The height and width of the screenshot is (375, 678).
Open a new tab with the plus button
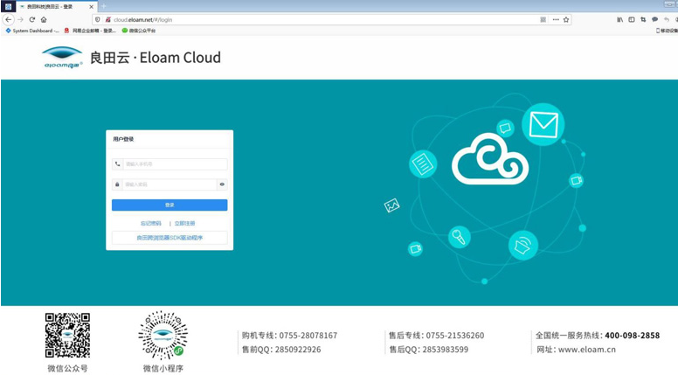coord(104,6)
